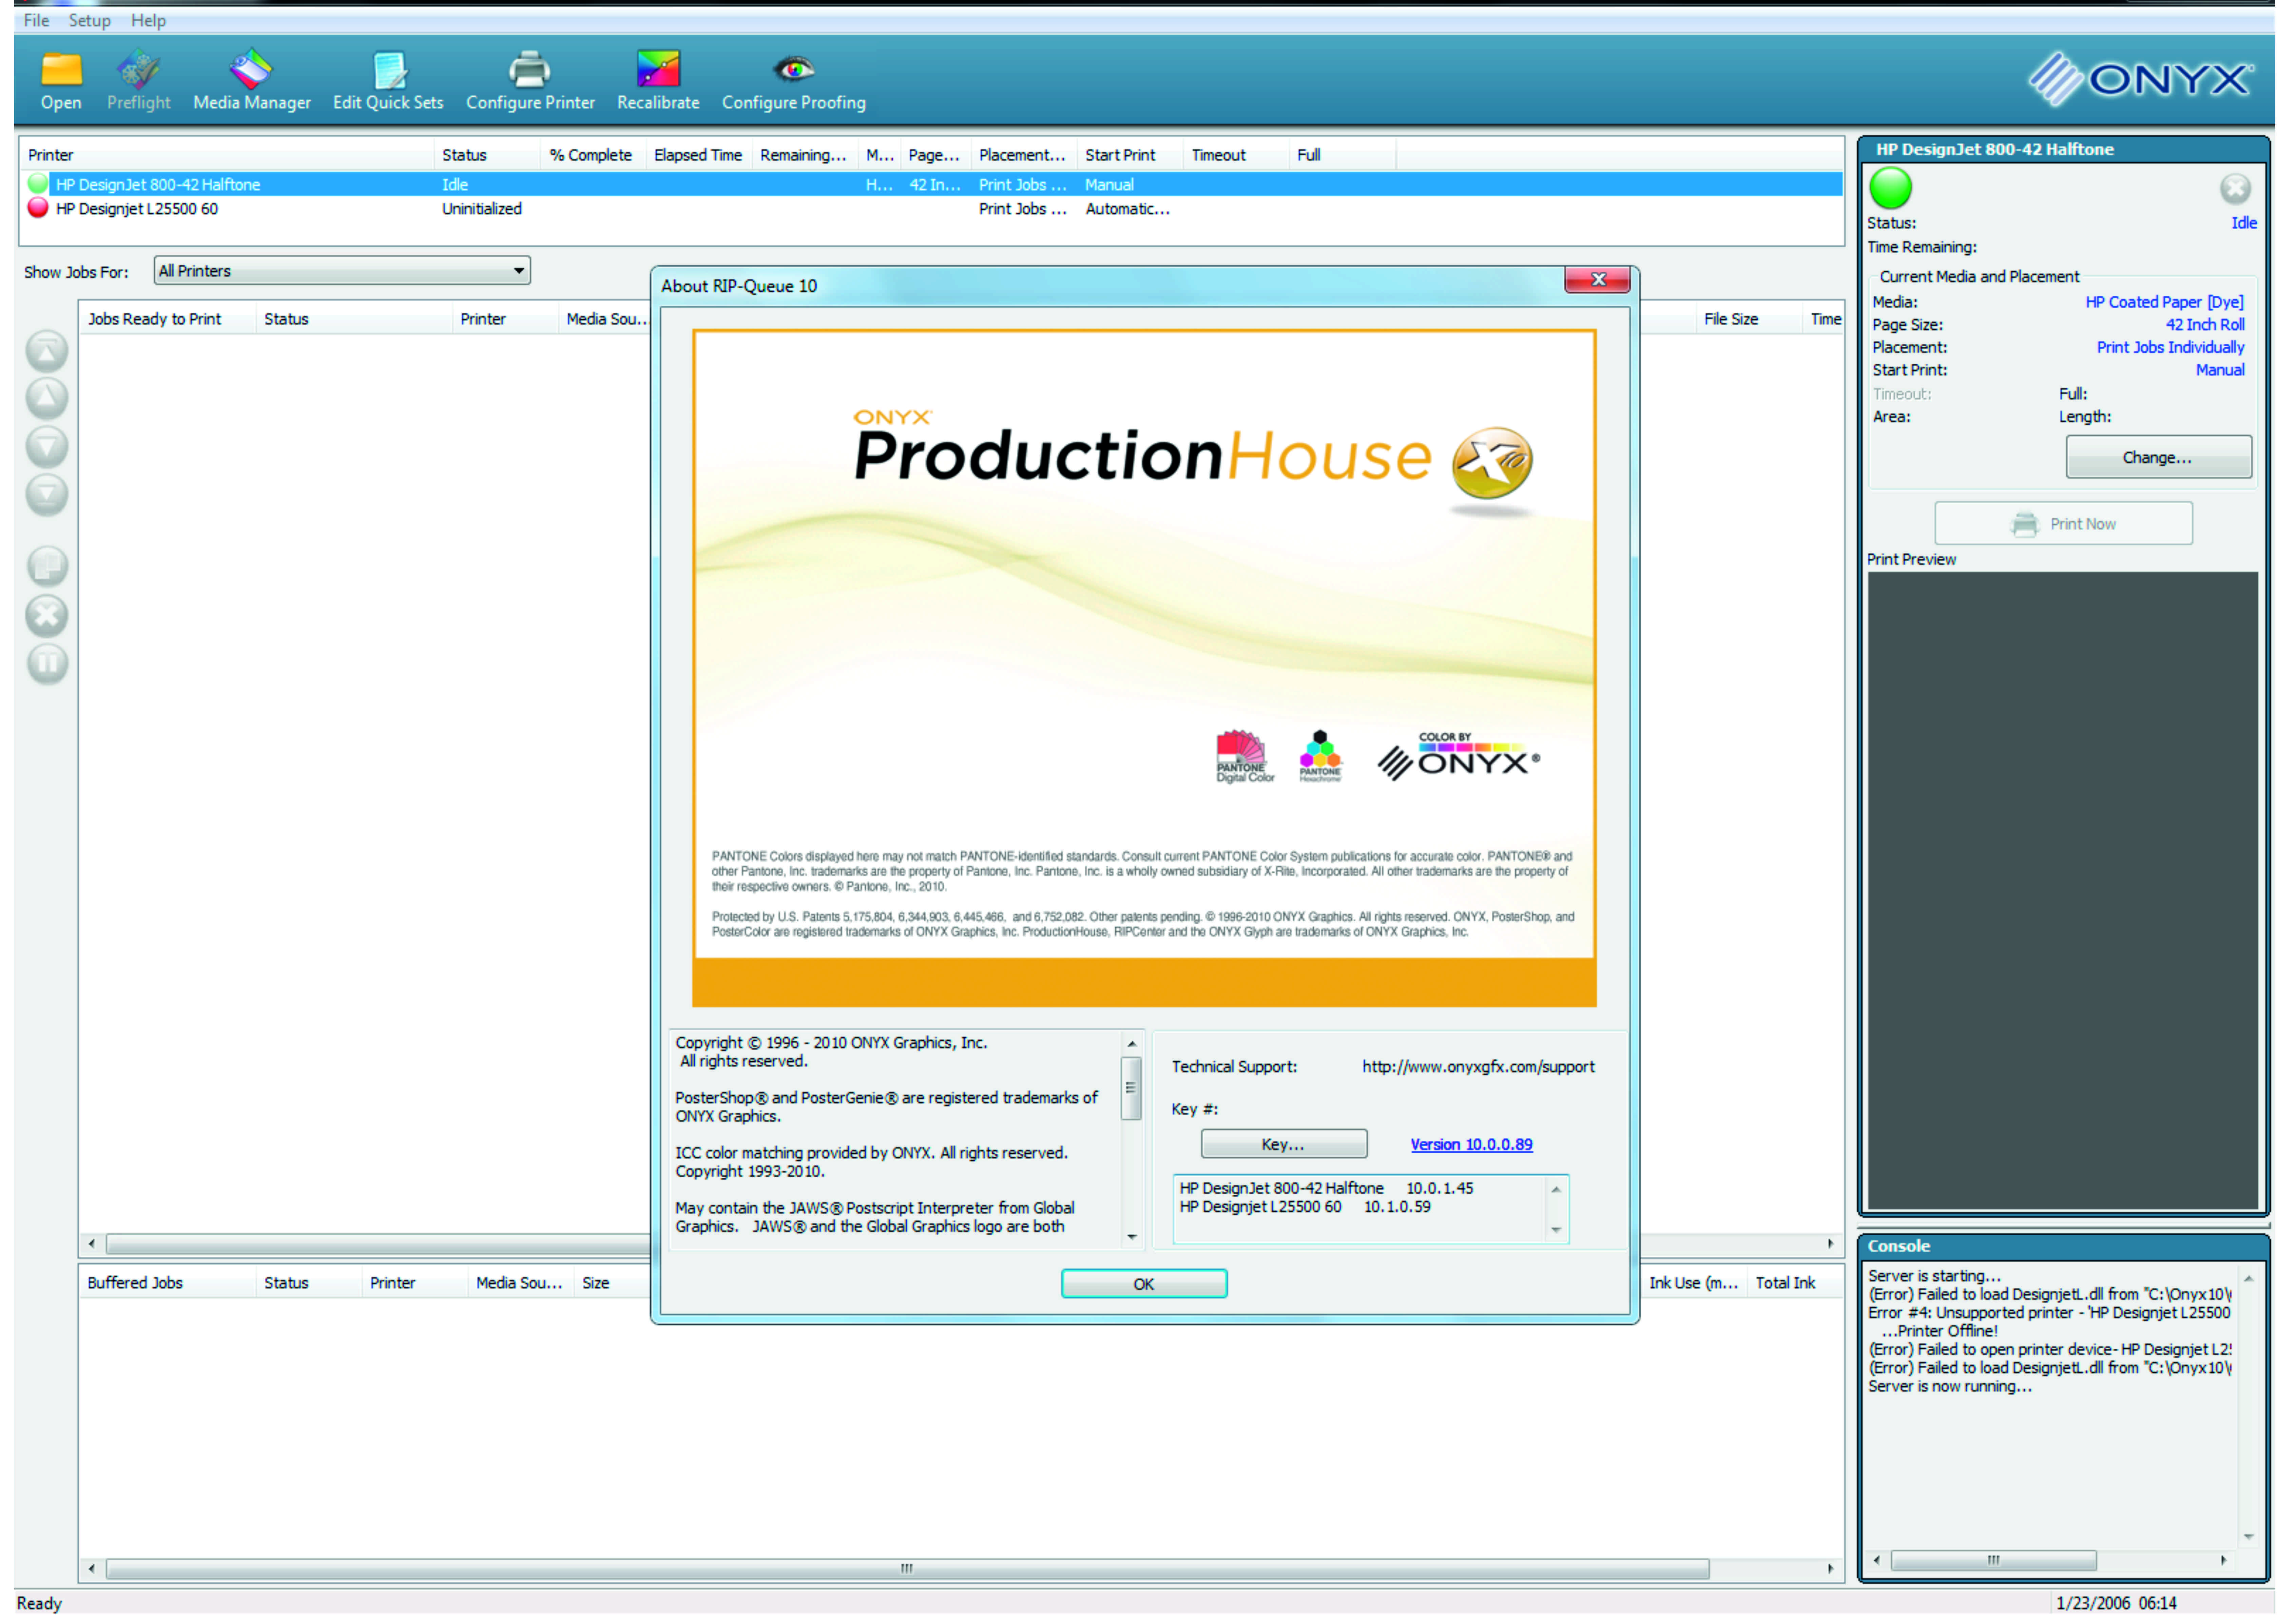Click the 'Printer Offline!' console line
The image size is (2296, 1620).
1940,1331
